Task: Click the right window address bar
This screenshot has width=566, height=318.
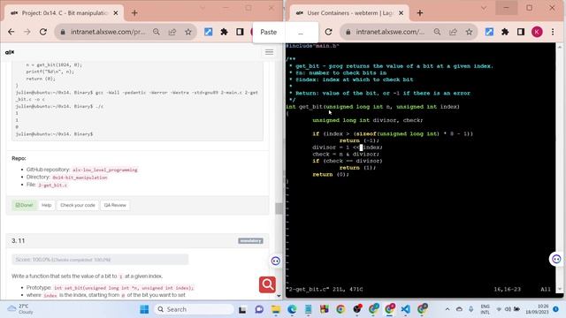Action: 390,32
